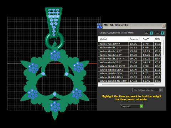Sort by Metal column header
Image resolution: width=171 pixels, height=128 pixels.
pos(113,39)
